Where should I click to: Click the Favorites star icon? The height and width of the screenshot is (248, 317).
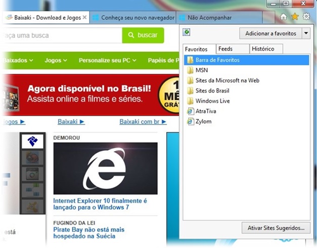(x=295, y=17)
